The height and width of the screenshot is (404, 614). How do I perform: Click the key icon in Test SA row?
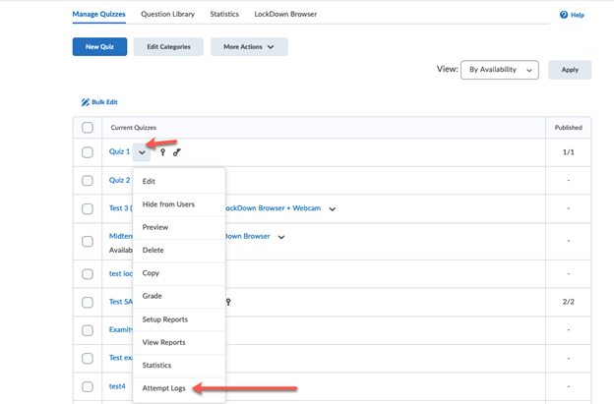(x=228, y=302)
